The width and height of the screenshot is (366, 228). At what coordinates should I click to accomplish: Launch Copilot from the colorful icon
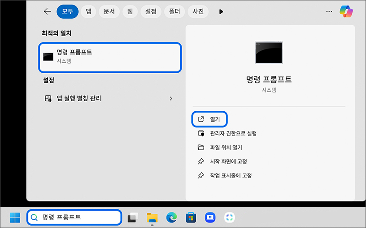[346, 11]
